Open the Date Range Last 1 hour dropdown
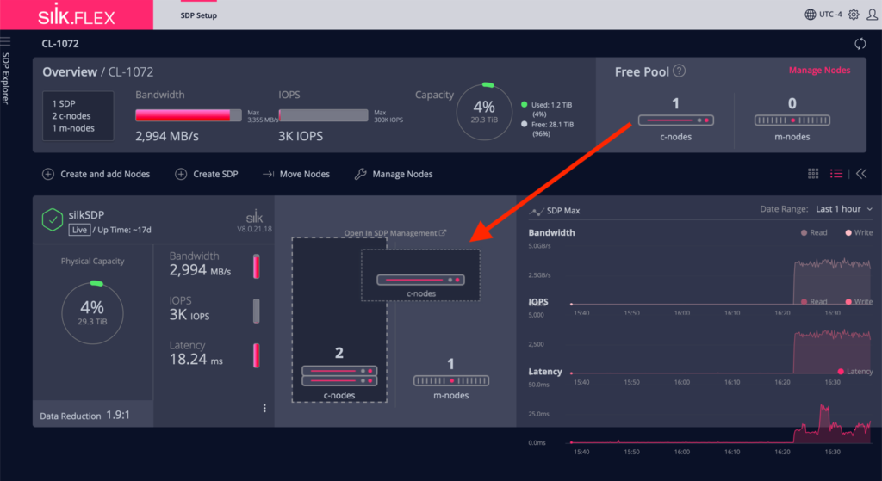Image resolution: width=882 pixels, height=481 pixels. (x=844, y=209)
